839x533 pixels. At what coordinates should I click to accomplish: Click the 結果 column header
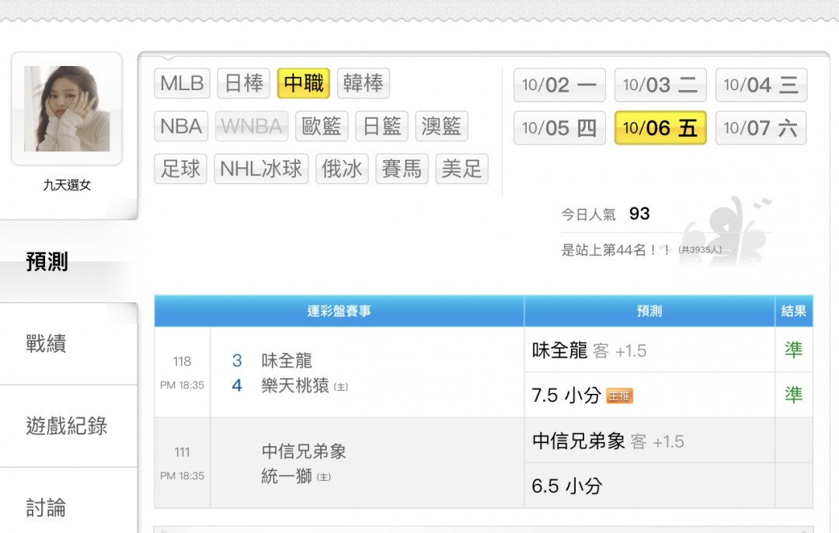pos(793,311)
